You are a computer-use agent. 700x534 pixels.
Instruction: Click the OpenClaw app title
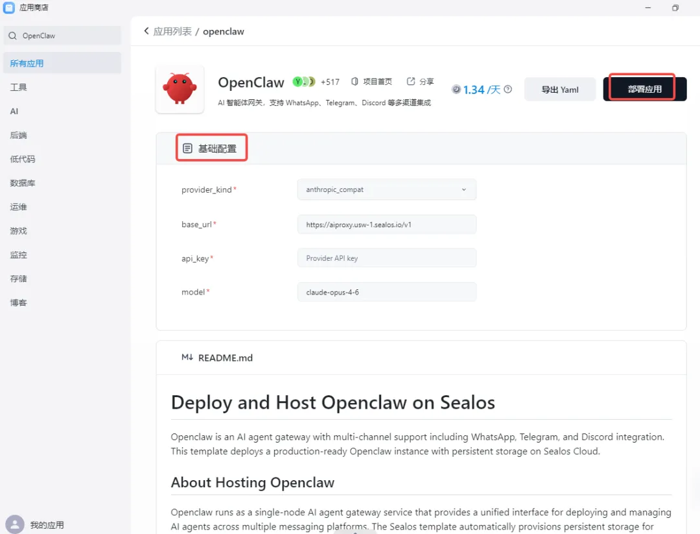coord(251,82)
